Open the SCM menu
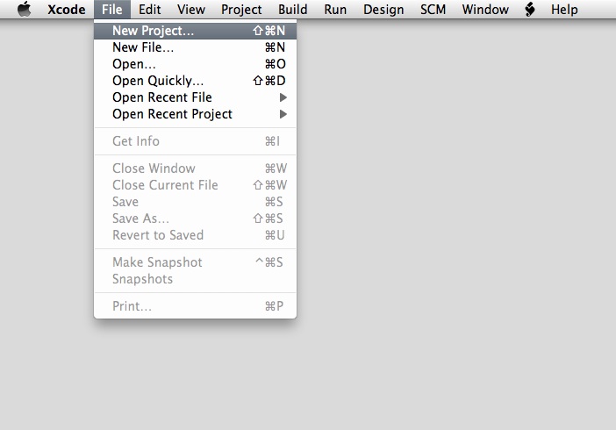The height and width of the screenshot is (430, 616). [x=433, y=9]
